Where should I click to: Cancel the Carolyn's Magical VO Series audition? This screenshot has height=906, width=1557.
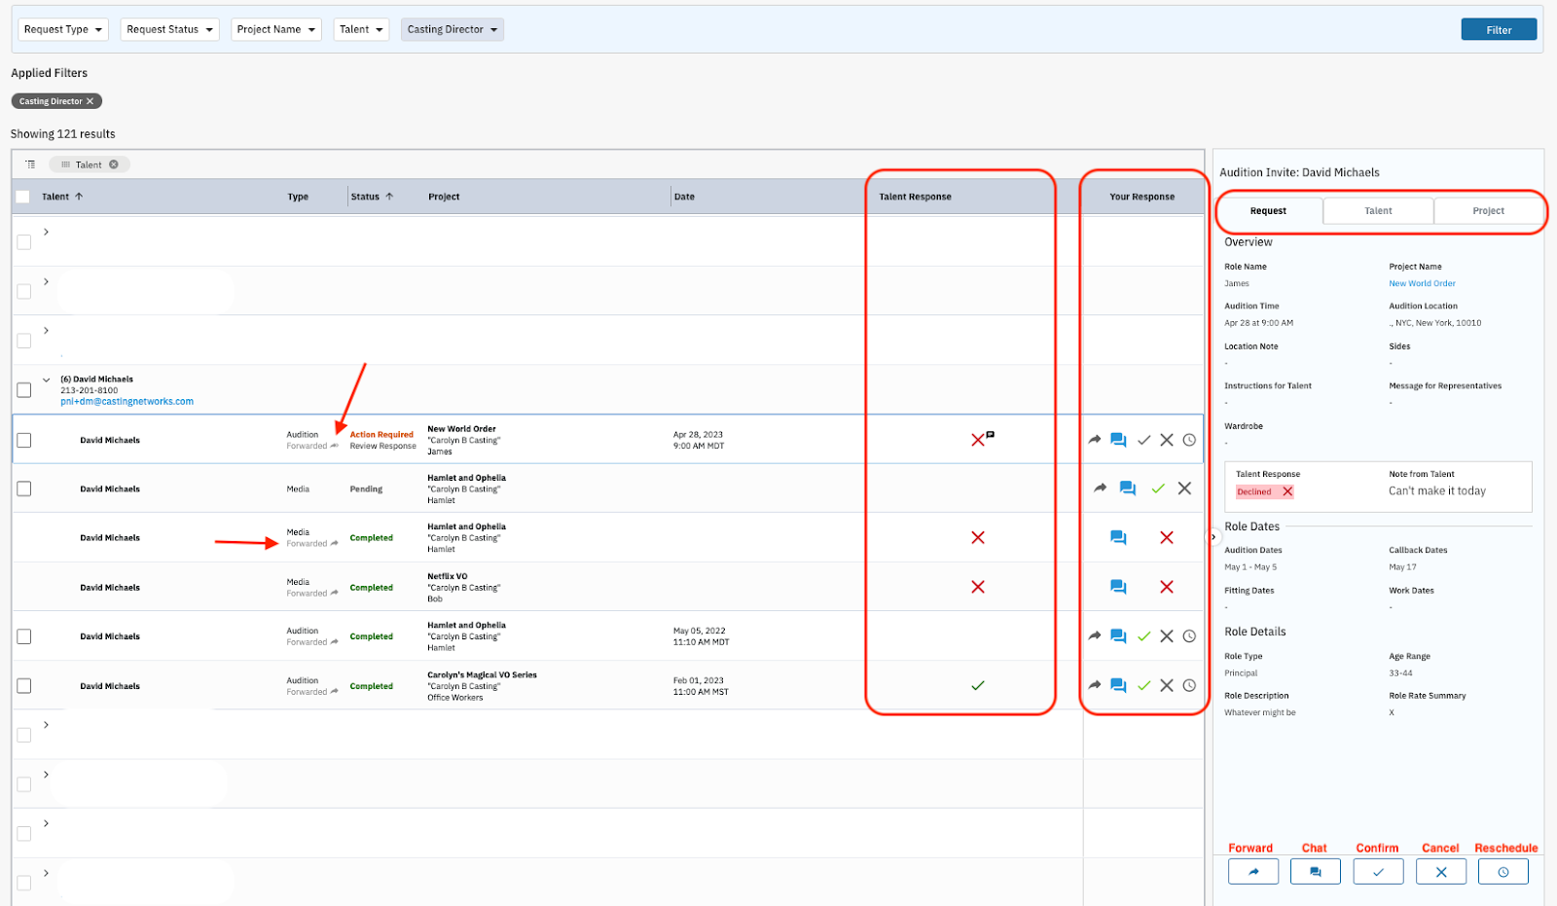tap(1167, 686)
